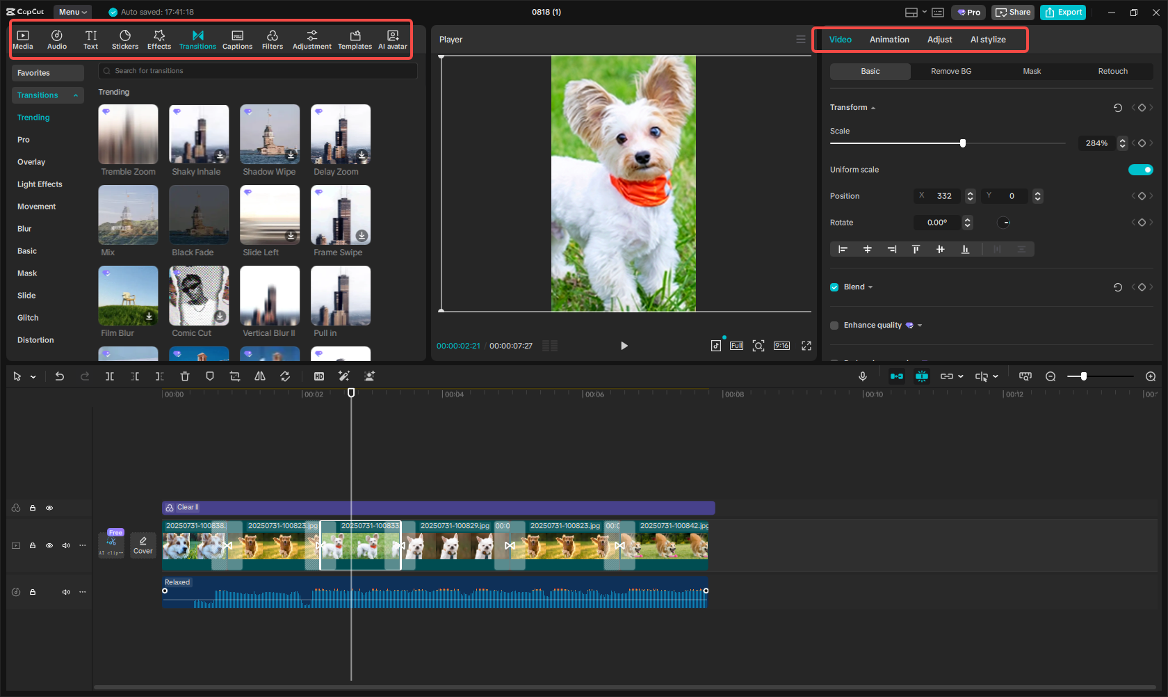1168x697 pixels.
Task: Toggle main track magnet snapping
Action: coord(897,376)
